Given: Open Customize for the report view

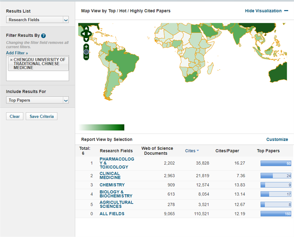Looking at the screenshot, I should coord(277,139).
